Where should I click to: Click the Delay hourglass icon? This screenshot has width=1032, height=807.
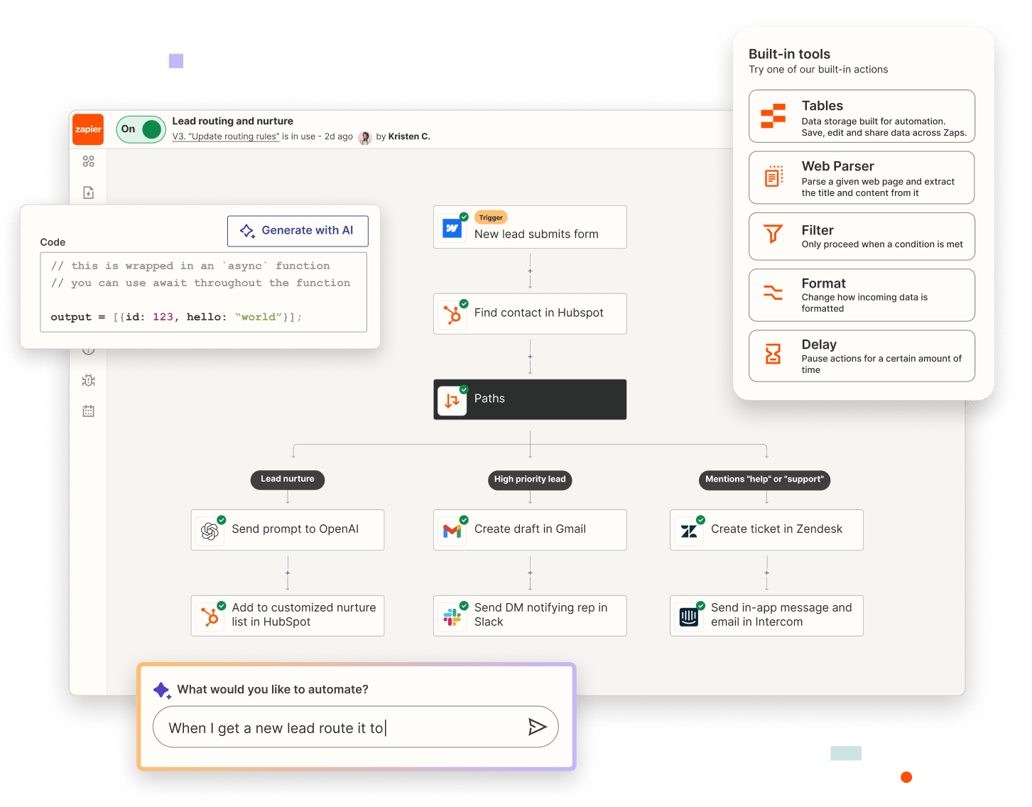click(x=773, y=354)
